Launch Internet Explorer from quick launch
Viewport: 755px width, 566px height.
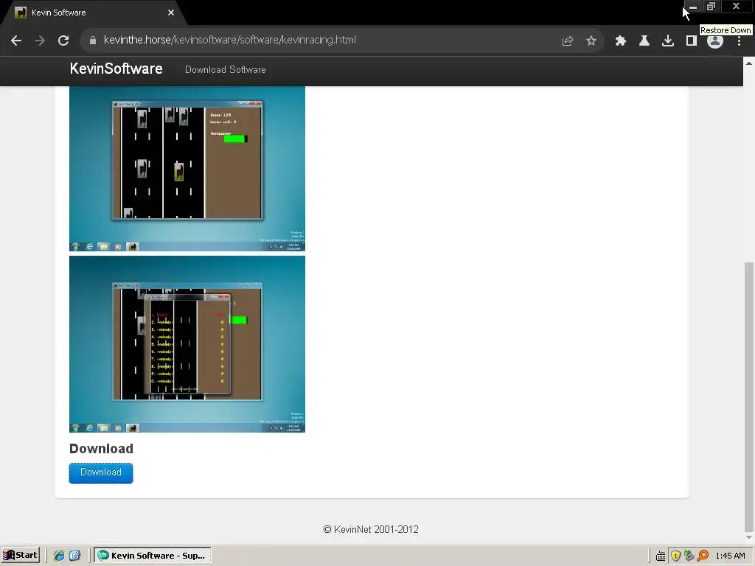point(59,556)
